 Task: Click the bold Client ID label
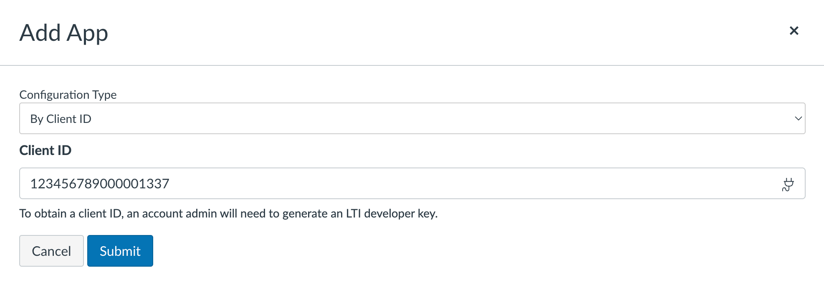click(x=45, y=150)
